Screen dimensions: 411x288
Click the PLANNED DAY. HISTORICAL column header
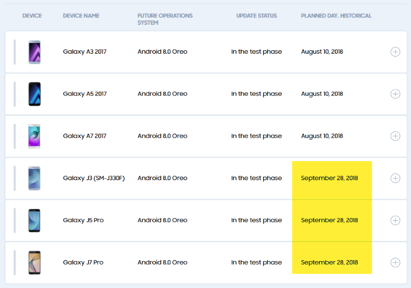[x=336, y=16]
